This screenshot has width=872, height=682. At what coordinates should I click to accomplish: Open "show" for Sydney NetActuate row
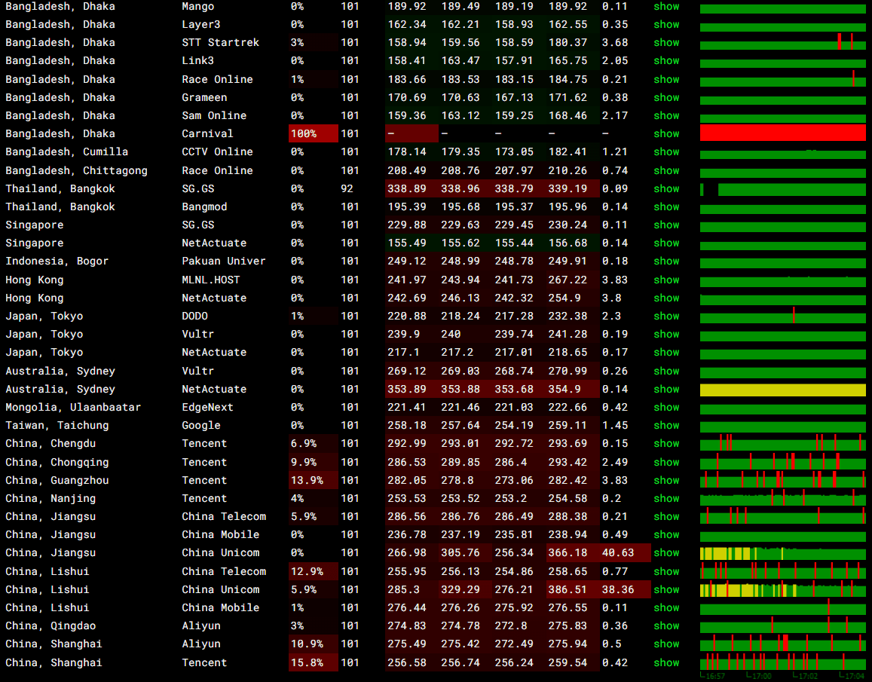(x=666, y=390)
